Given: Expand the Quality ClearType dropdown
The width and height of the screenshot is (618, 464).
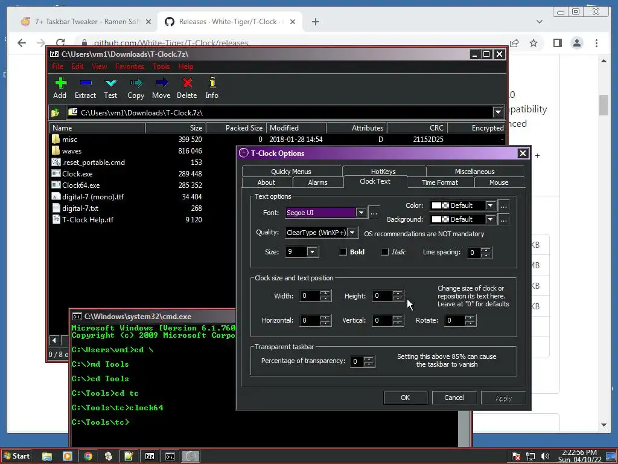Looking at the screenshot, I should pyautogui.click(x=352, y=233).
